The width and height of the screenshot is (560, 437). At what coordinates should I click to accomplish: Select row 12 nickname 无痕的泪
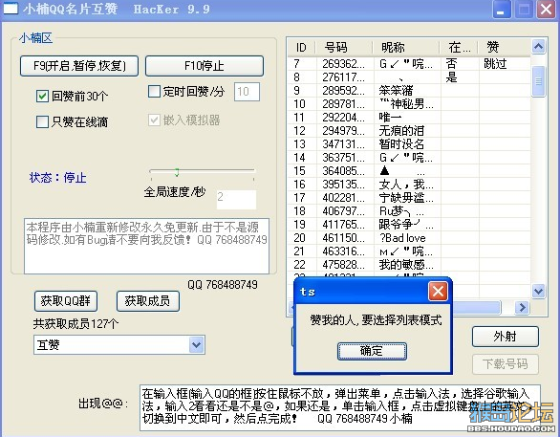409,131
